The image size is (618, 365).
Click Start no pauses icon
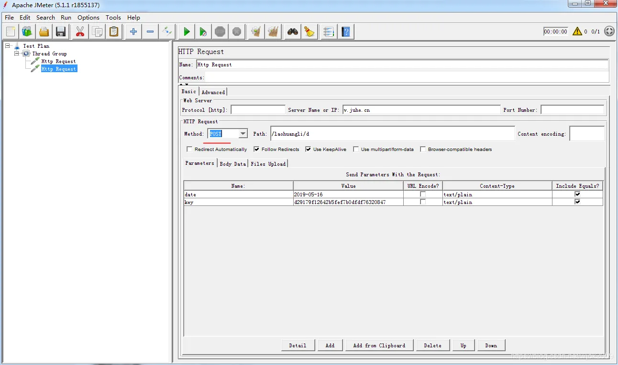pos(203,32)
